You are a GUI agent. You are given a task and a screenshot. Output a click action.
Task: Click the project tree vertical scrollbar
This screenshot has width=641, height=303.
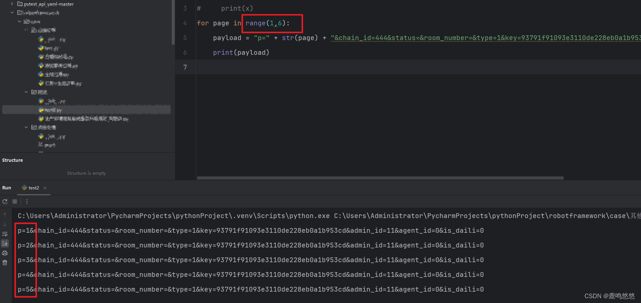pos(173,22)
